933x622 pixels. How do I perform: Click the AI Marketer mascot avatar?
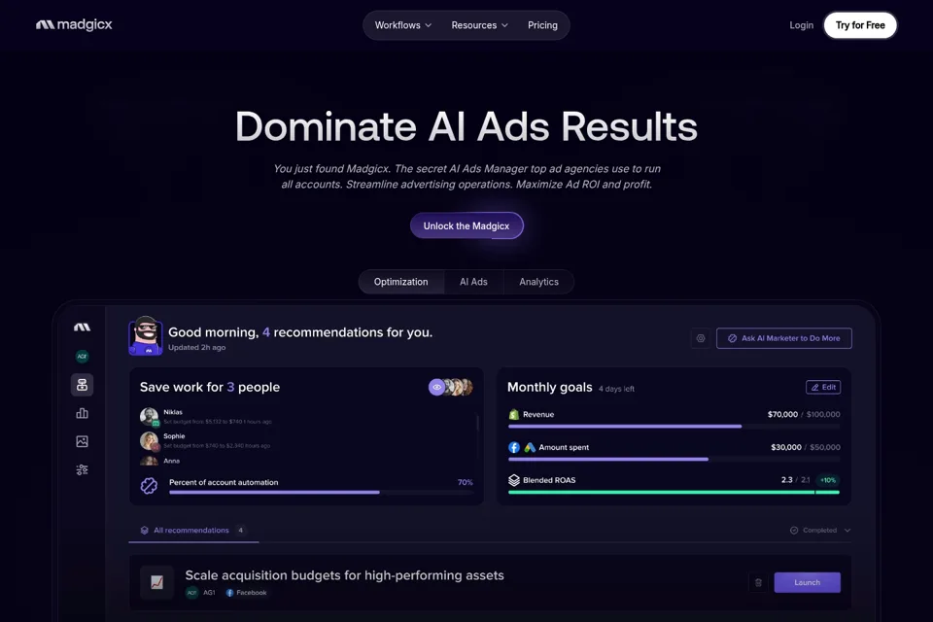146,335
